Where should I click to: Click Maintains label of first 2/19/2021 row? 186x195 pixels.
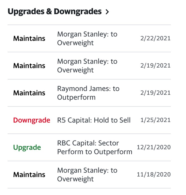coord(29,66)
